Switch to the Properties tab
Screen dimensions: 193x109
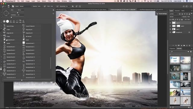172,48
